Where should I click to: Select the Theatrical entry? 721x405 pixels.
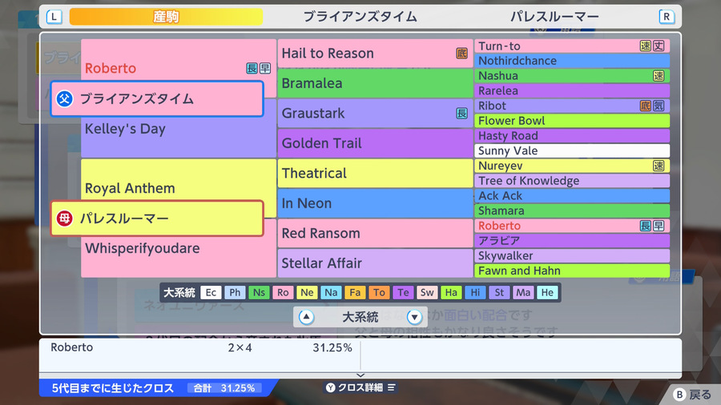coord(375,173)
